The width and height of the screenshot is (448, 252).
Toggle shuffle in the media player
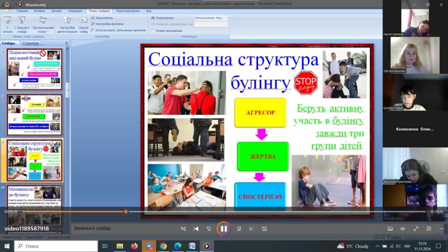(x=183, y=229)
